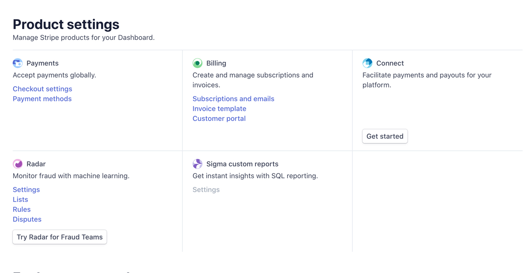Click the green Billing icon
531x273 pixels.
click(197, 63)
